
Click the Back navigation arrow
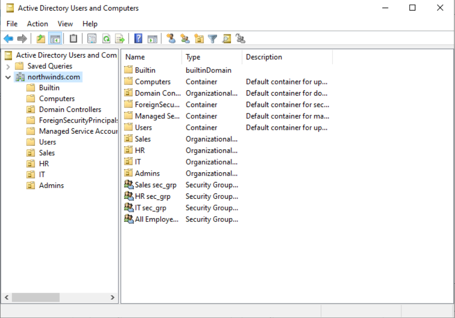(8, 38)
